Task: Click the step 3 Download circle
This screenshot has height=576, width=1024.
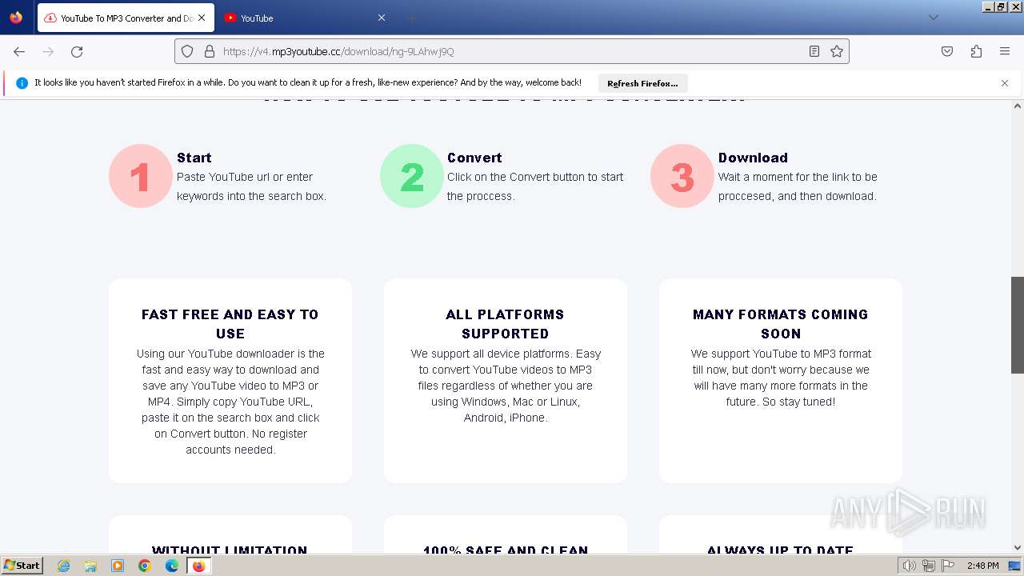Action: coord(682,176)
